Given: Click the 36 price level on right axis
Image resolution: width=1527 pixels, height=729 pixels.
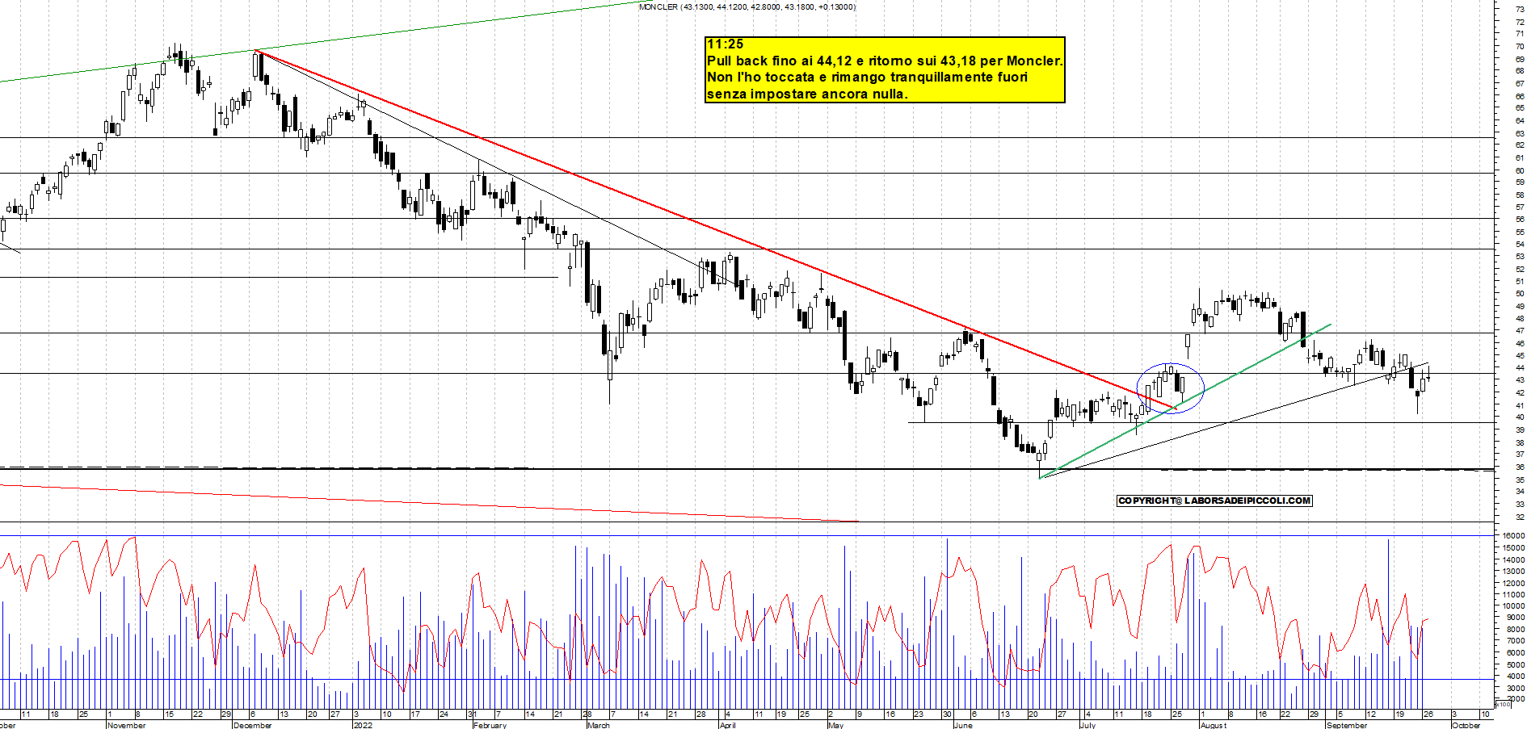Looking at the screenshot, I should (x=1520, y=467).
